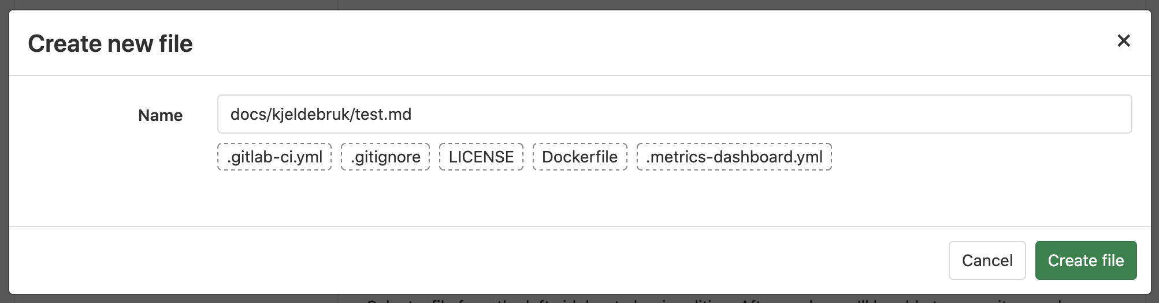Image resolution: width=1159 pixels, height=303 pixels.
Task: Click the Name label beside the field
Action: pos(160,115)
